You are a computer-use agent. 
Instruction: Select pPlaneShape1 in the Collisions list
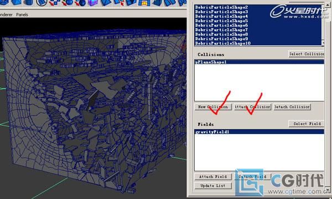pos(259,62)
